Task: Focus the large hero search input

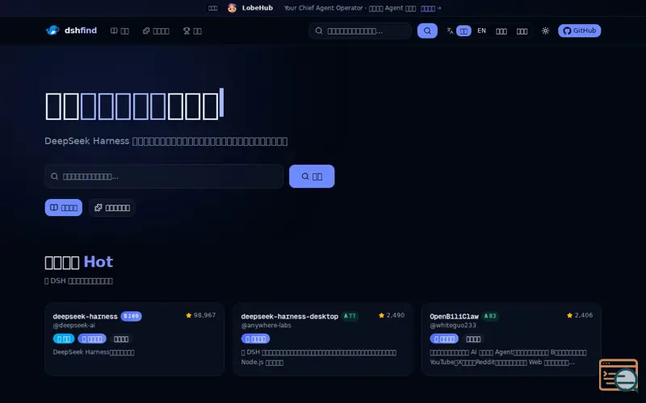Action: click(164, 177)
